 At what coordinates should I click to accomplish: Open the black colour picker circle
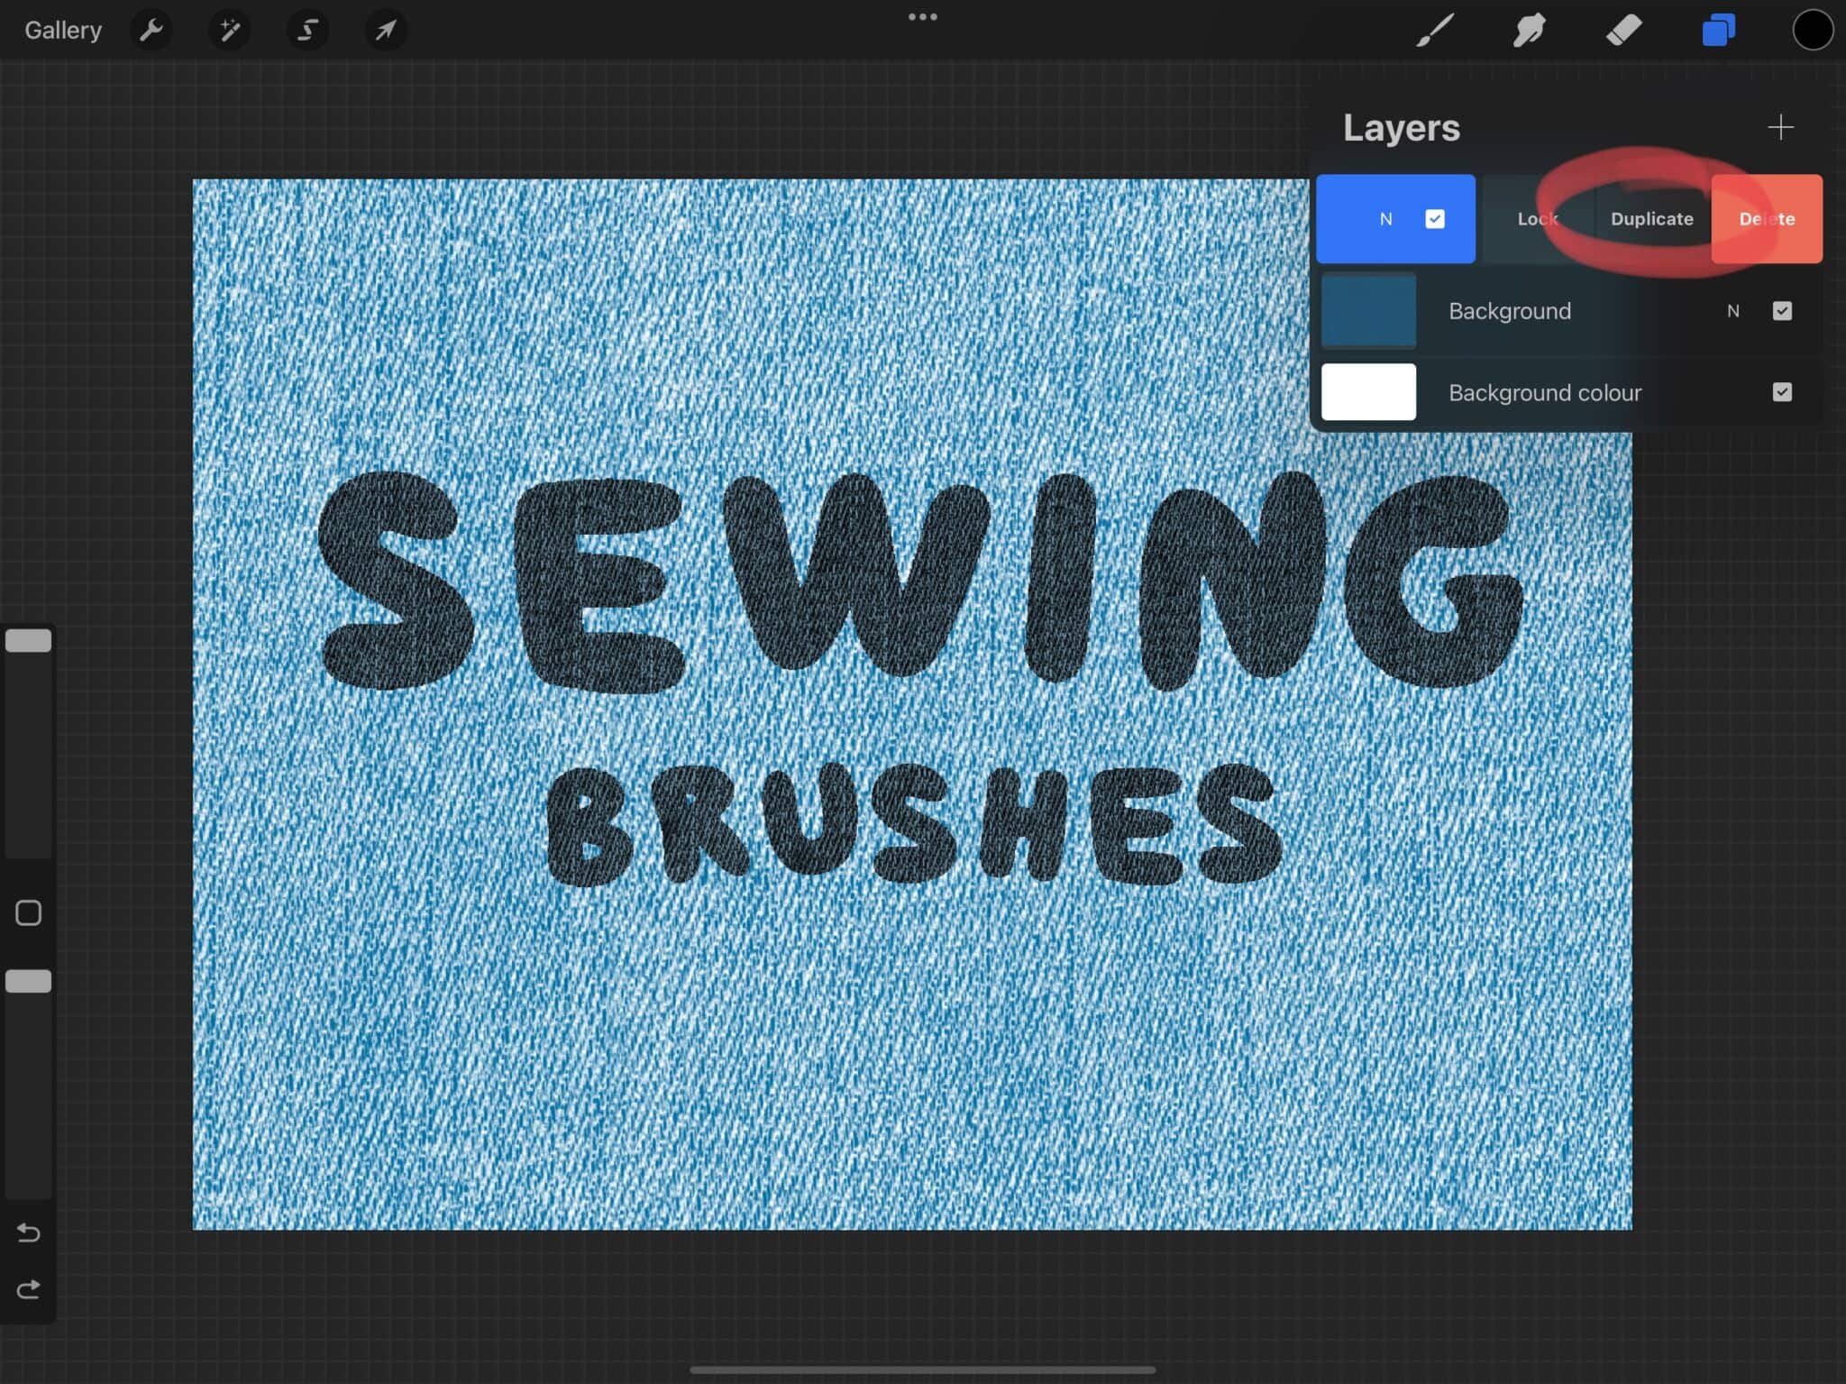point(1813,31)
